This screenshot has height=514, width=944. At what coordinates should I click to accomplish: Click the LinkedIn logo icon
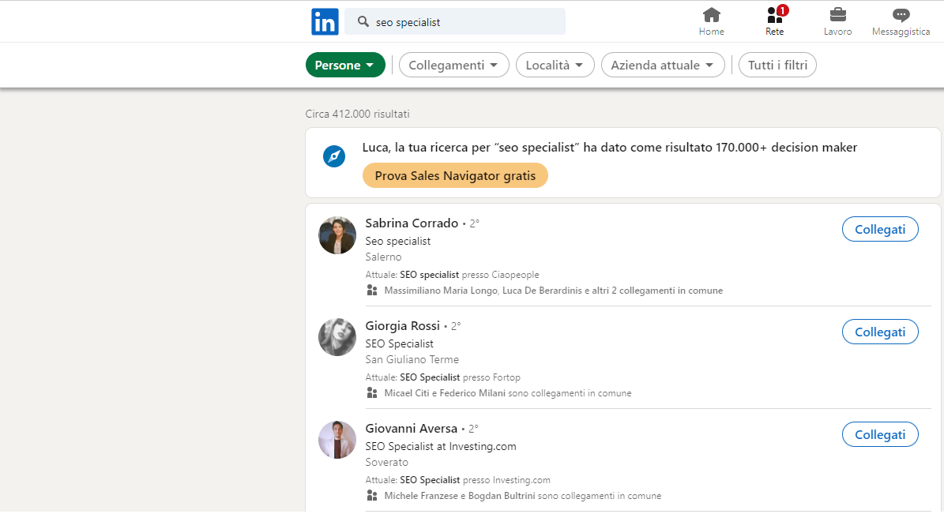[x=325, y=21]
